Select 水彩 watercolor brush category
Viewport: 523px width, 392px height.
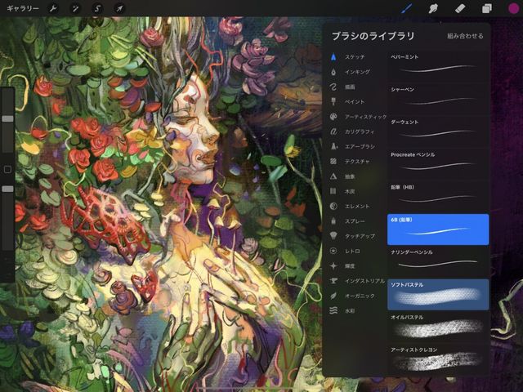(x=350, y=310)
